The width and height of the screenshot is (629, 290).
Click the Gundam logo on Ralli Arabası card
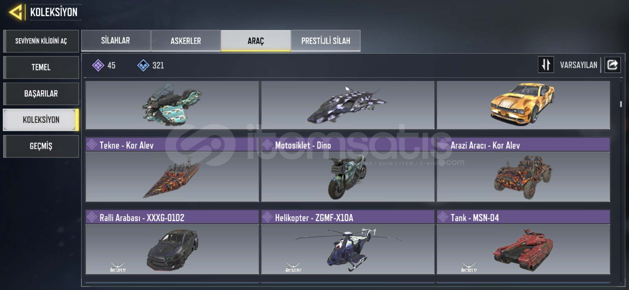pyautogui.click(x=118, y=267)
